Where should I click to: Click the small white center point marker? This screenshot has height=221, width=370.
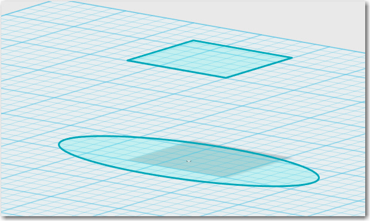coord(189,161)
